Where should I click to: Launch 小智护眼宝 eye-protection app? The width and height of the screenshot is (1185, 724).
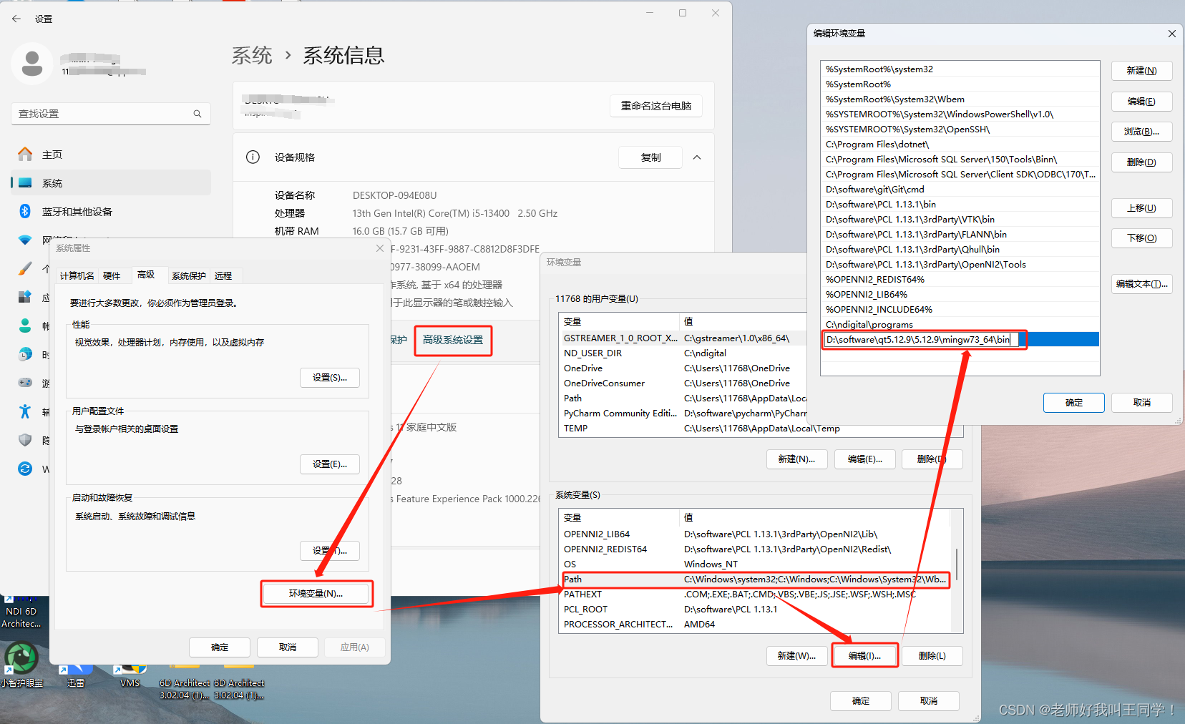tap(22, 657)
